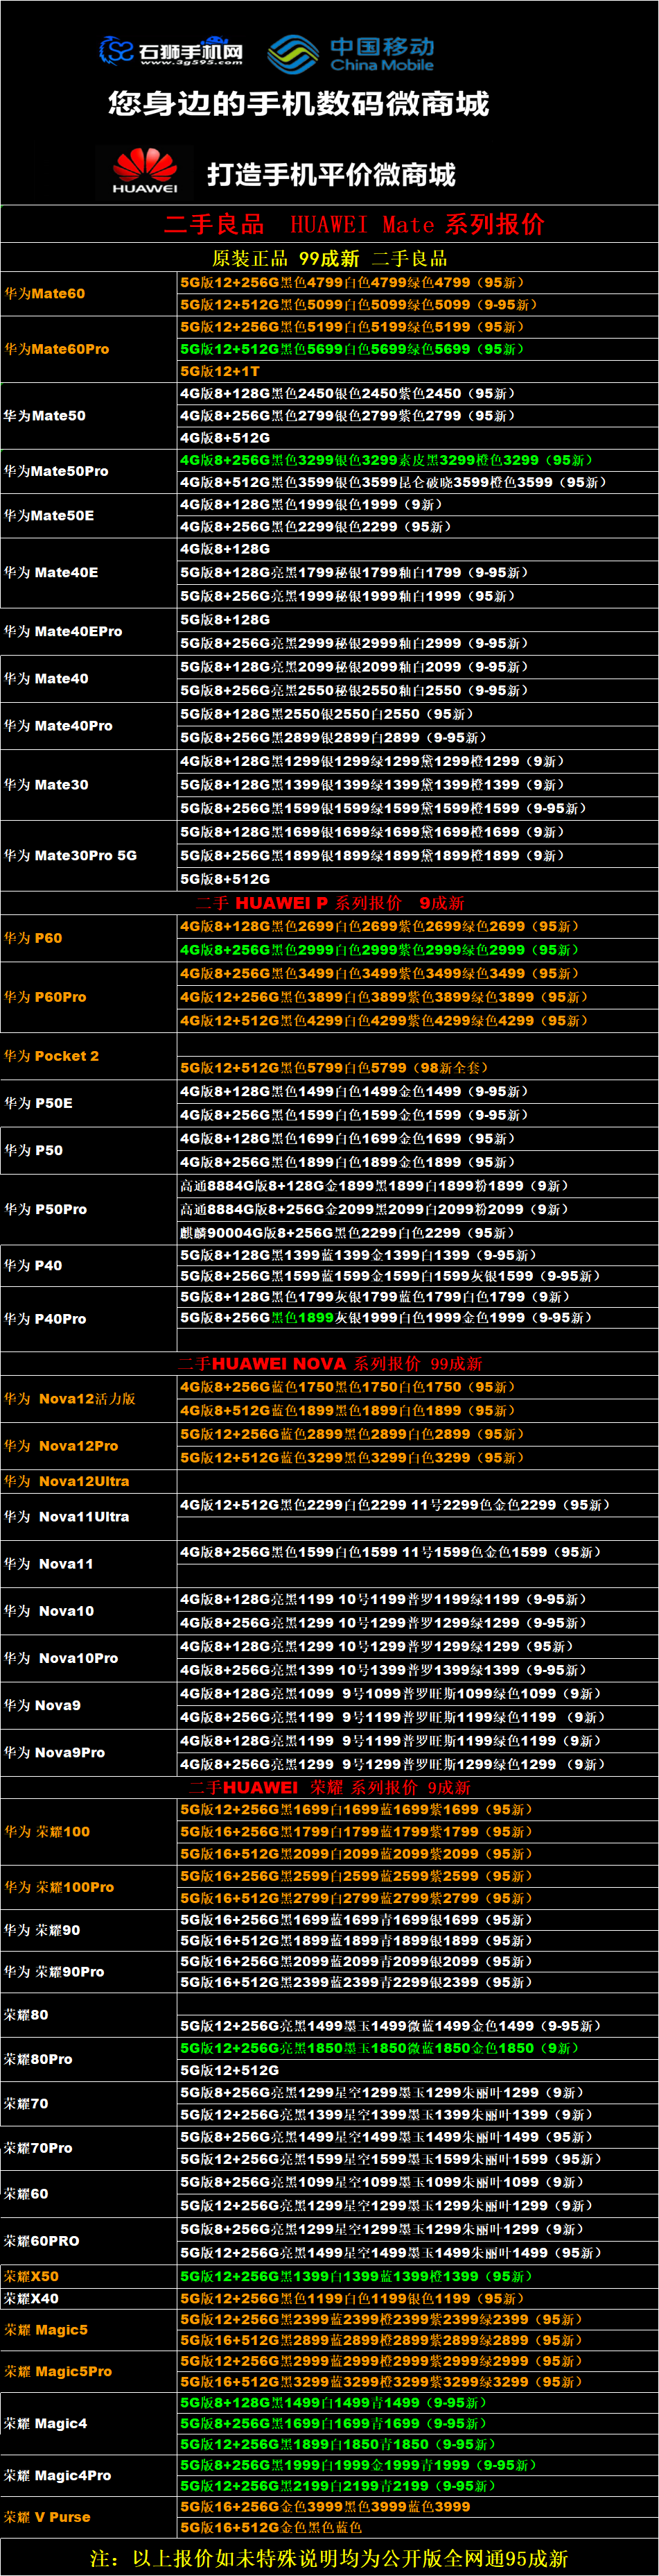The image size is (659, 2576).
Task: Select the 华为 Nova9Pro model cell
Action: [x=89, y=1752]
